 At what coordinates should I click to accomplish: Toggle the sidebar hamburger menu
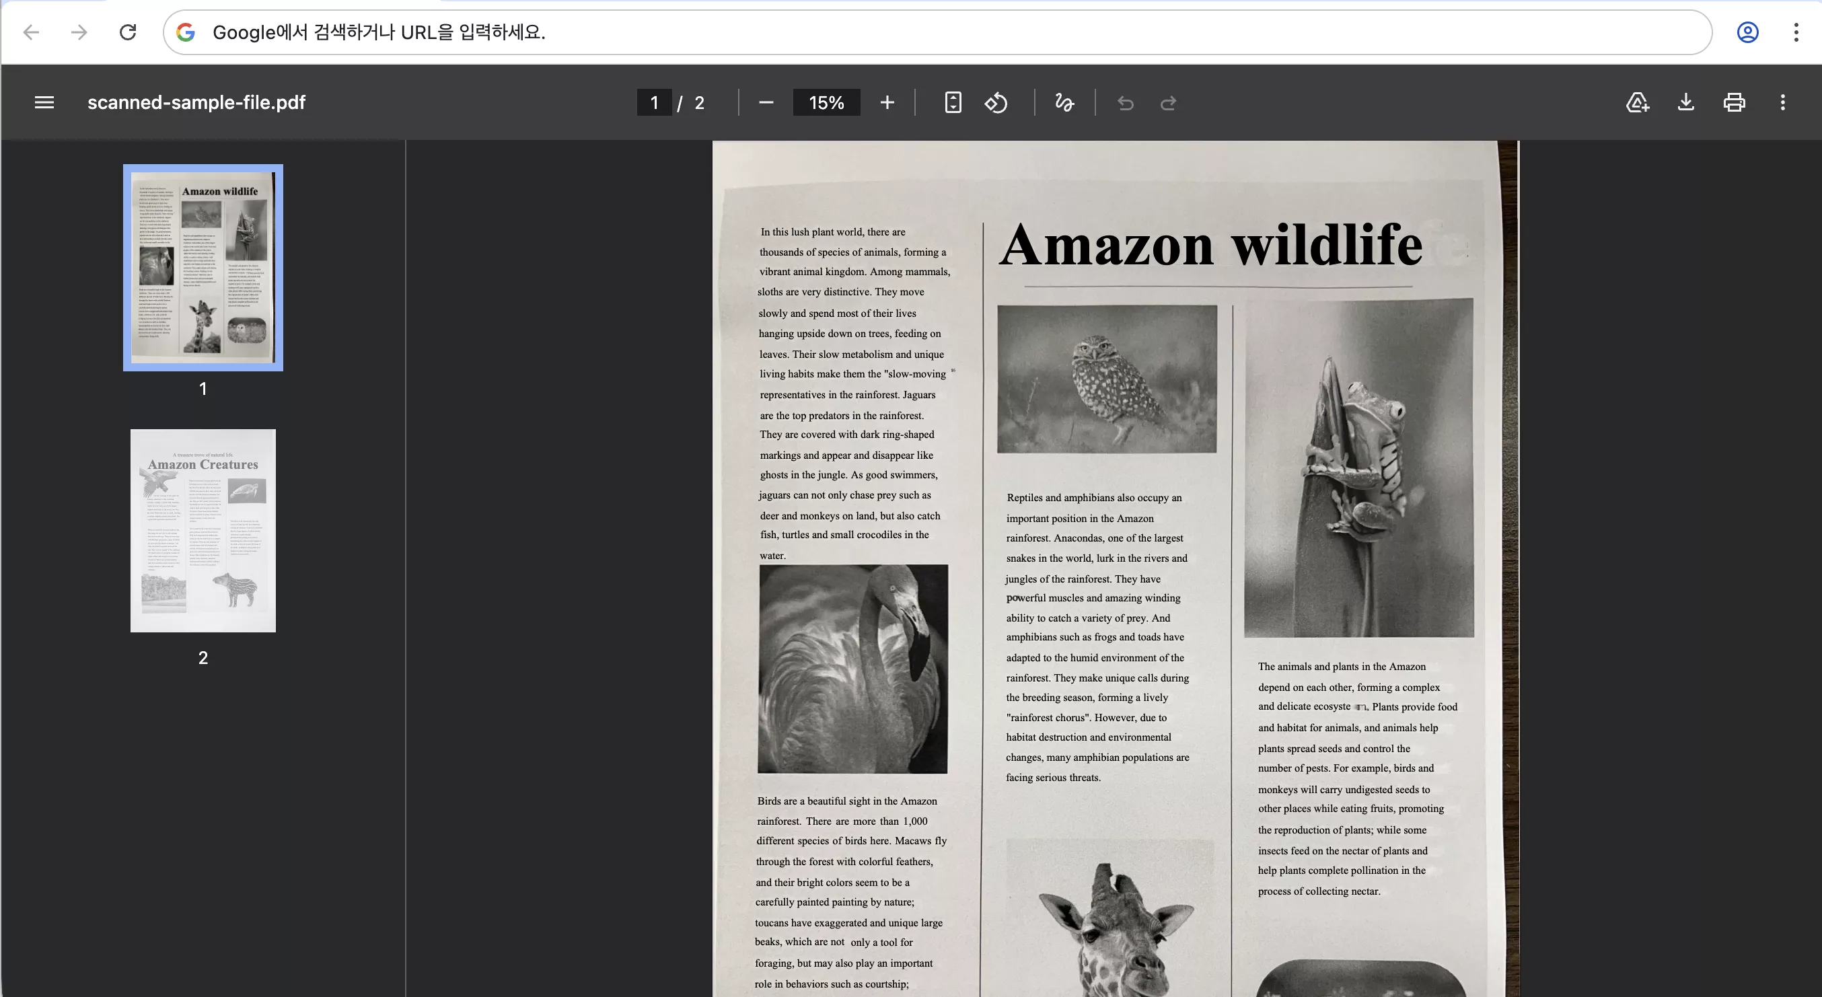coord(44,102)
